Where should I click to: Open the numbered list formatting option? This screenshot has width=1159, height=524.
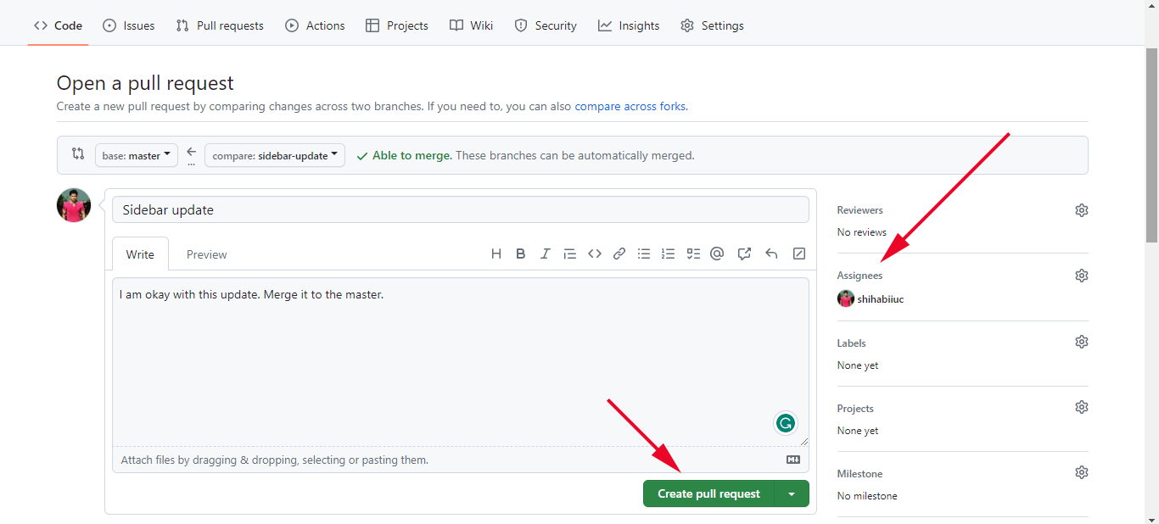click(x=669, y=253)
